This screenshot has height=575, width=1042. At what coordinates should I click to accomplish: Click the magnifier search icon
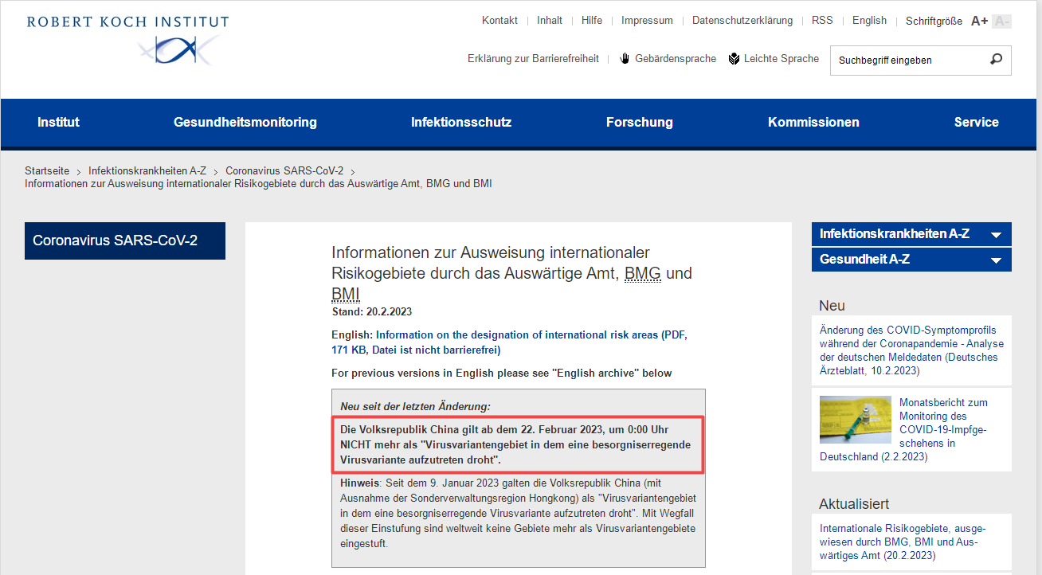pos(996,60)
